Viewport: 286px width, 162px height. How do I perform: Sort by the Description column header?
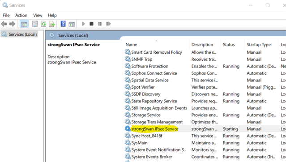click(202, 45)
